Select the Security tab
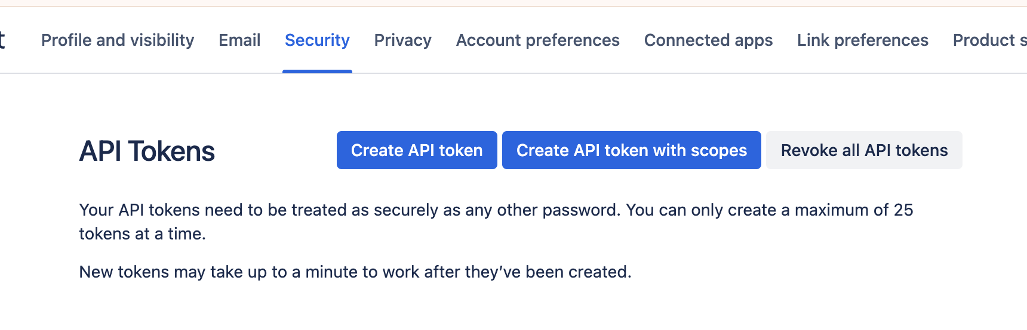The width and height of the screenshot is (1027, 330). pos(317,41)
